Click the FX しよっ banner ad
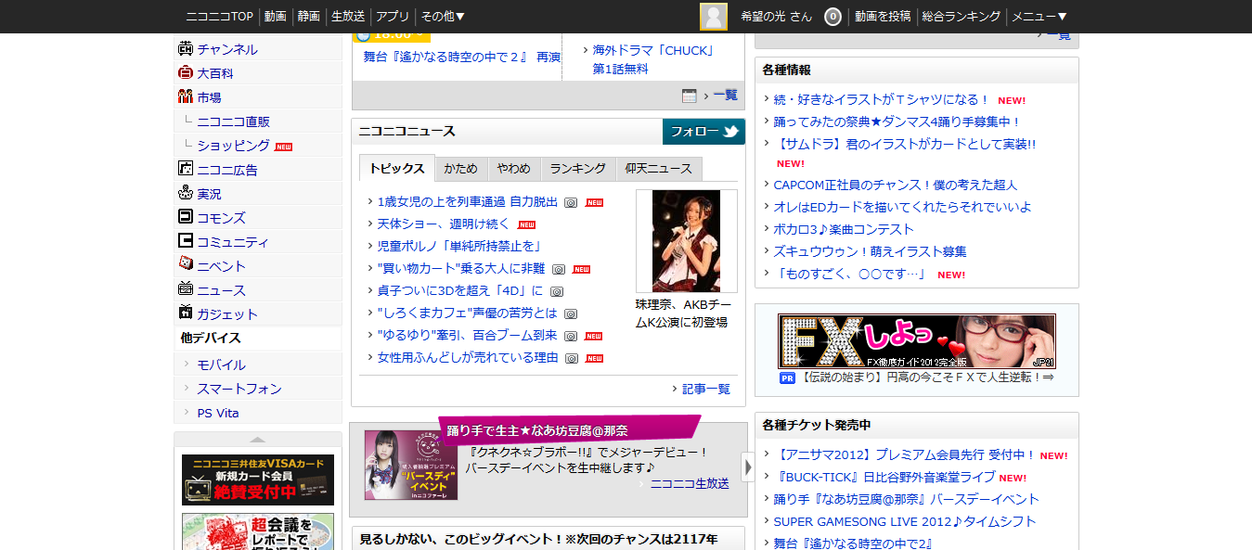The height and width of the screenshot is (550, 1252). click(x=917, y=341)
